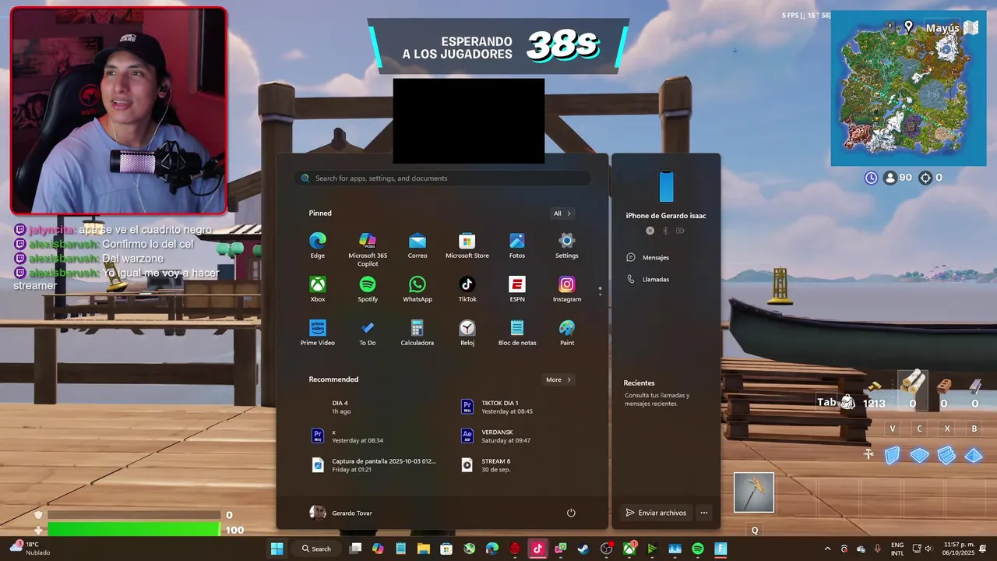Launch WhatsApp from pinned apps
The height and width of the screenshot is (561, 997).
click(x=417, y=288)
